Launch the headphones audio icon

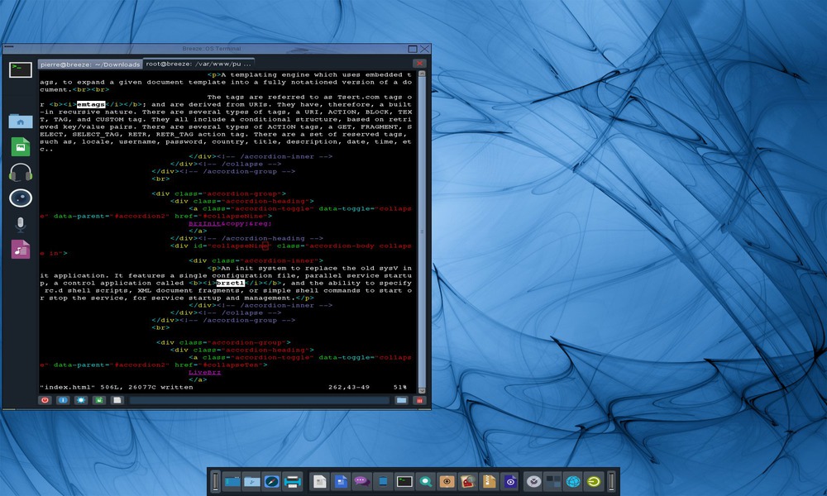point(20,172)
